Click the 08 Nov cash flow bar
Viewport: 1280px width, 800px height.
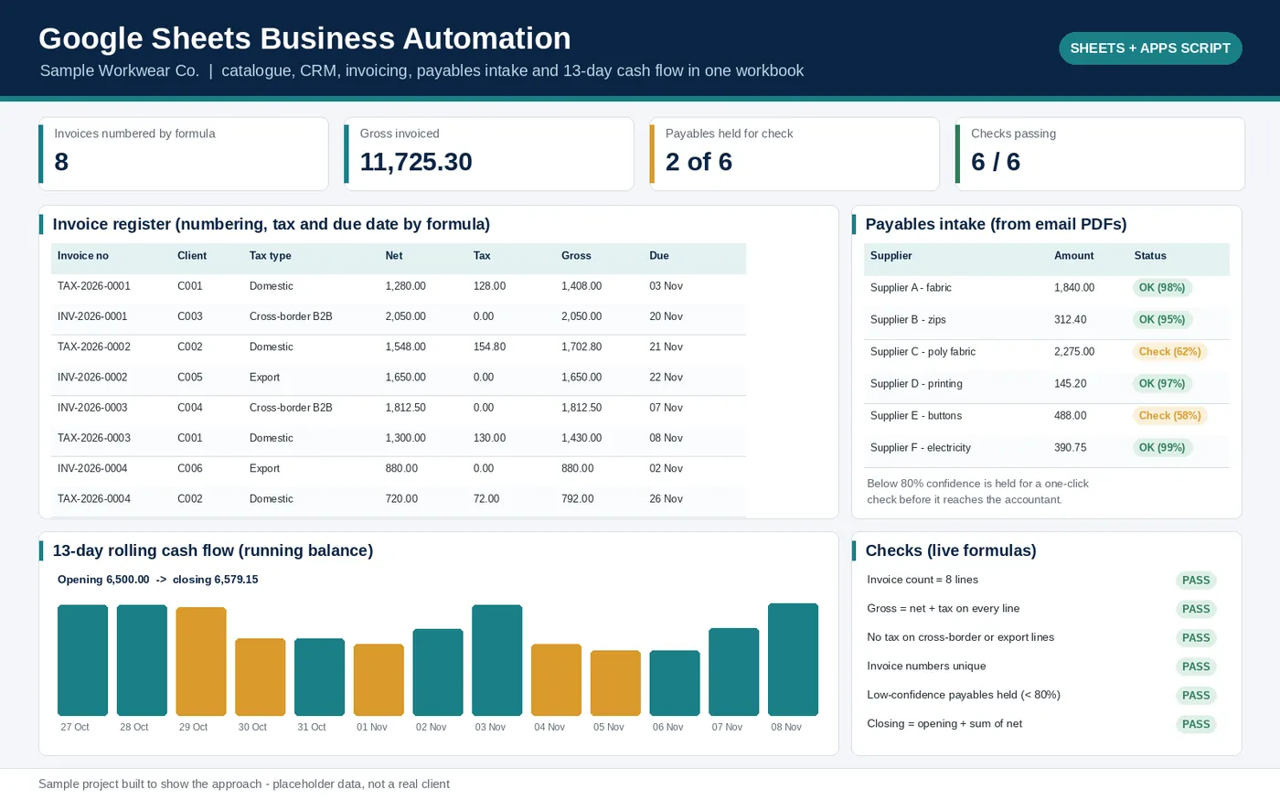793,659
